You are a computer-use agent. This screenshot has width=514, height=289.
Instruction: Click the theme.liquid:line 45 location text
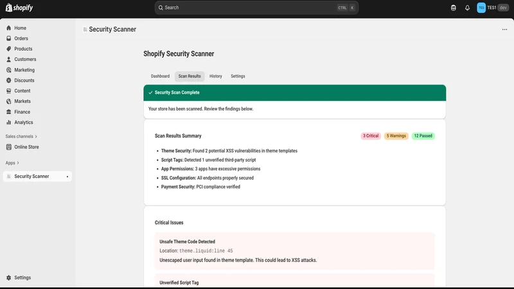pyautogui.click(x=206, y=250)
